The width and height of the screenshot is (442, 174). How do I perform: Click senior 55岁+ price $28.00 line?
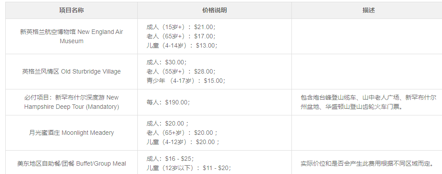coord(181,71)
